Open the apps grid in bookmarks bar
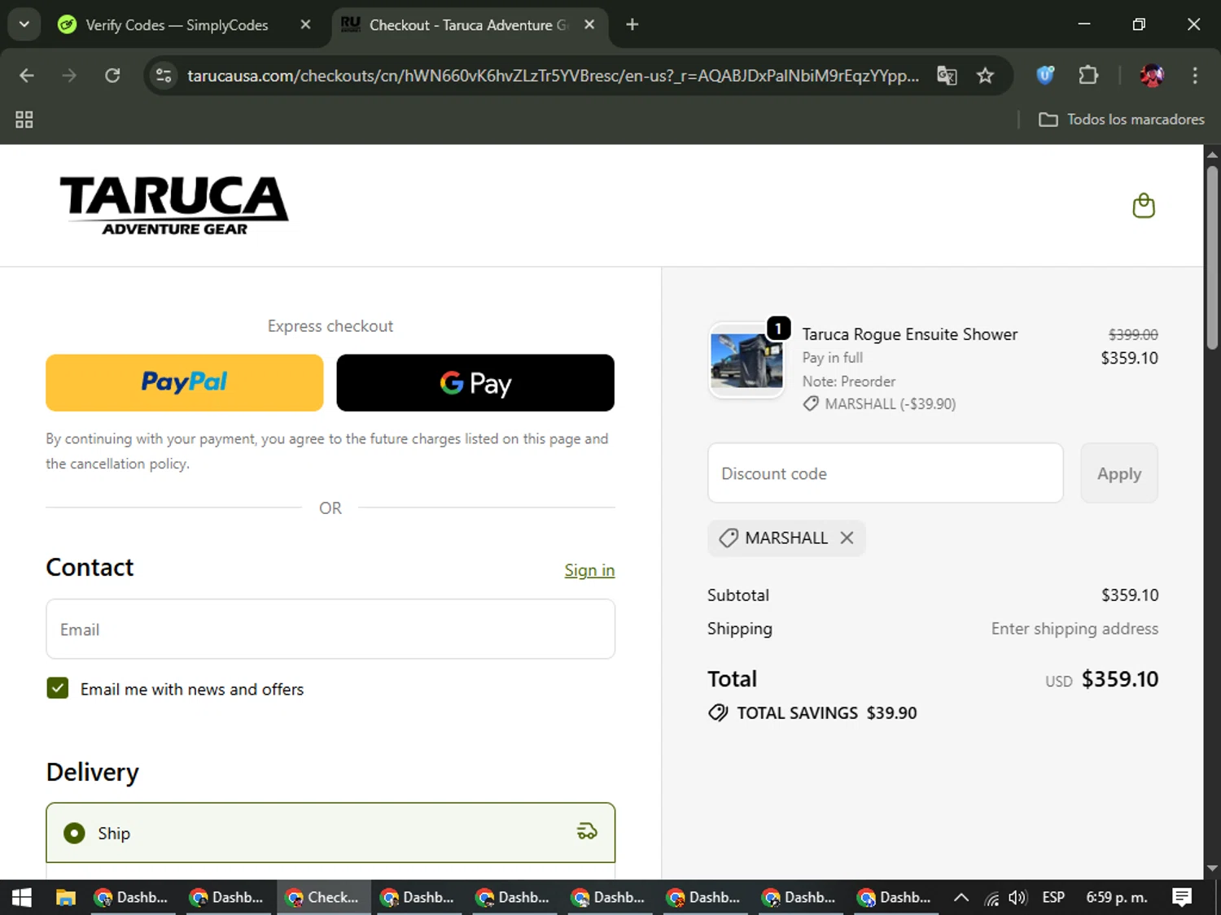The width and height of the screenshot is (1221, 915). tap(24, 120)
